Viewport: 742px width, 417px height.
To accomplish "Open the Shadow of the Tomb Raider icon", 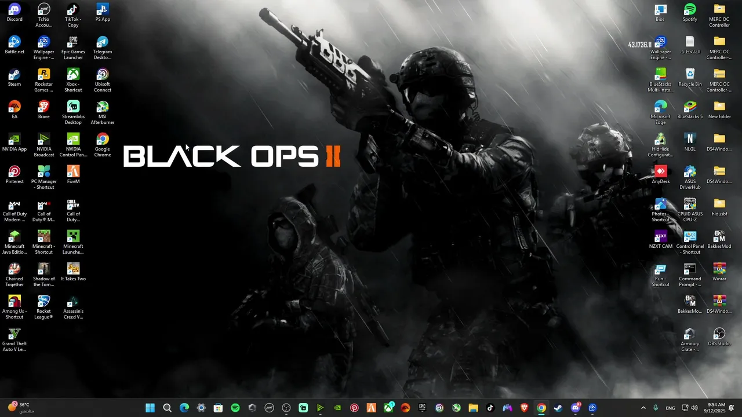I will coord(44,275).
